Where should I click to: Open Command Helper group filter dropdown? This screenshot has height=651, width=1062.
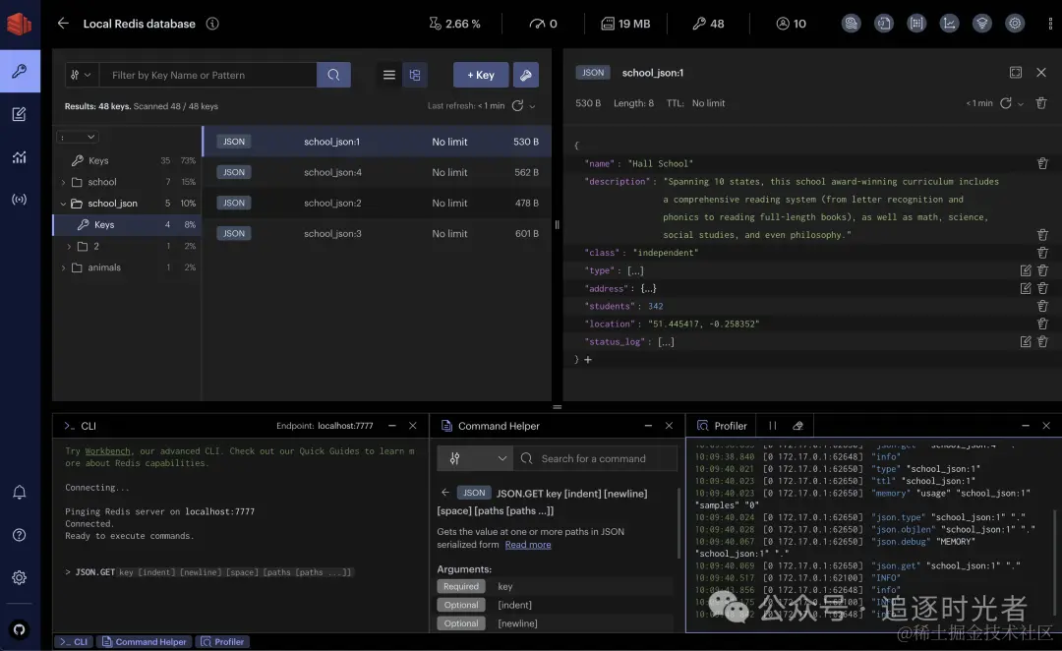coord(475,458)
